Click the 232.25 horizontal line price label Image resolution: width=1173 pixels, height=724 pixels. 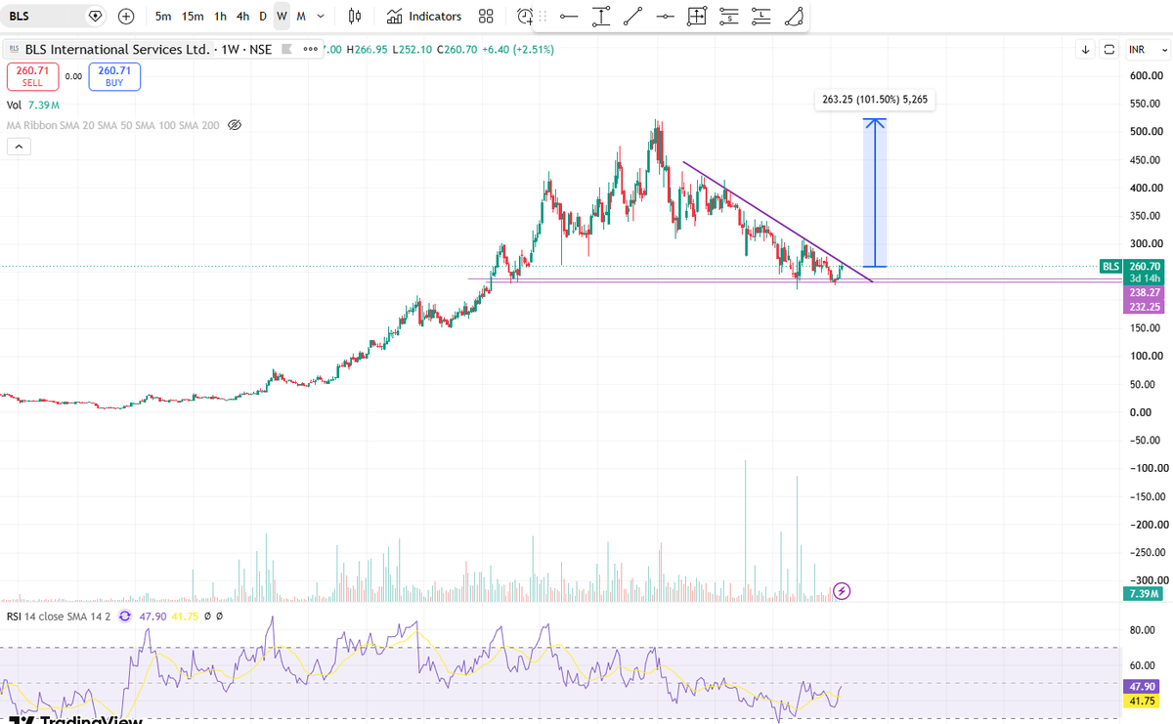click(1144, 306)
